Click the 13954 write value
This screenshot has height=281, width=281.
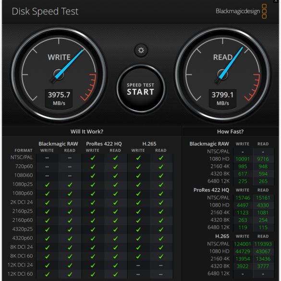click(243, 259)
